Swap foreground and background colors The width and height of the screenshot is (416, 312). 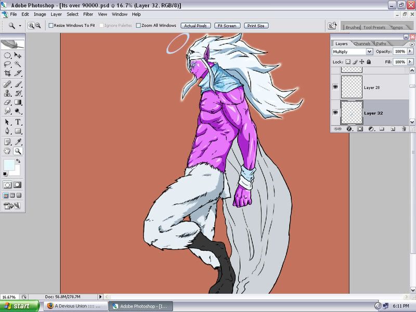tap(18, 161)
